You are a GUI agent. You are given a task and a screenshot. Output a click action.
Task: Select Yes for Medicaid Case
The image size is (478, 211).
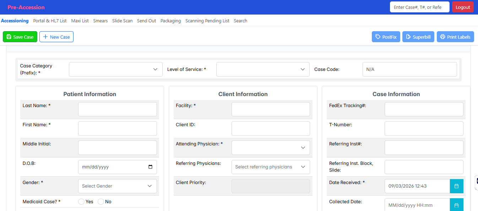tap(81, 201)
